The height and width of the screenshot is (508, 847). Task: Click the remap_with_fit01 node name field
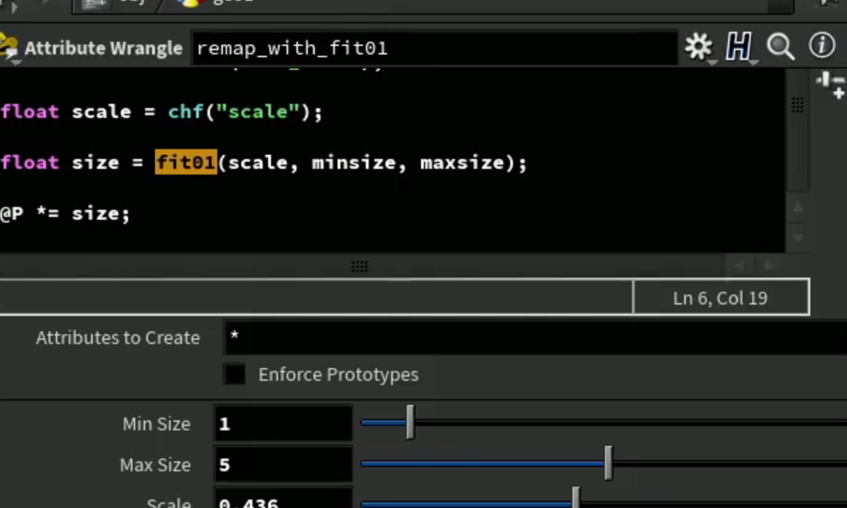point(434,49)
